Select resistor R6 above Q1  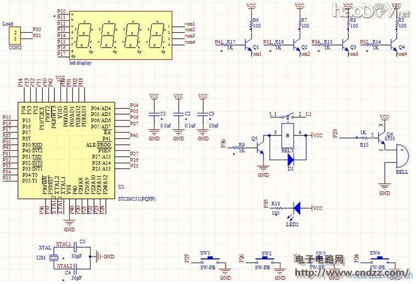click(x=251, y=24)
